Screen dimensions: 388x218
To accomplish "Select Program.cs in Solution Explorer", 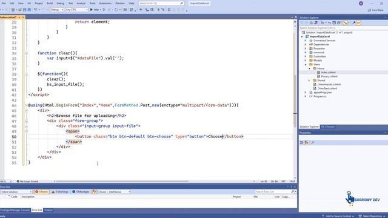I will (319, 96).
